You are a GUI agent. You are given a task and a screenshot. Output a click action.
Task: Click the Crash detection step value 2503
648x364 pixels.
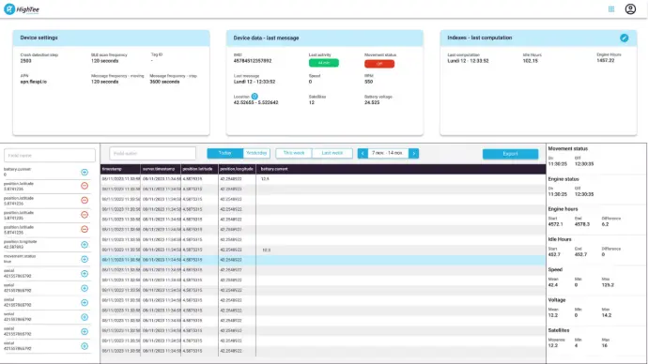pyautogui.click(x=25, y=61)
